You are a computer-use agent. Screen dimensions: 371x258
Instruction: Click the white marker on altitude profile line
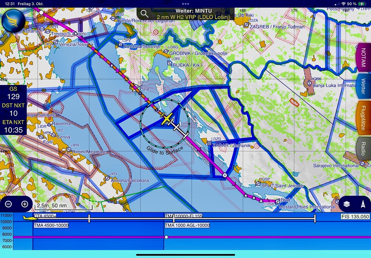(x=166, y=237)
